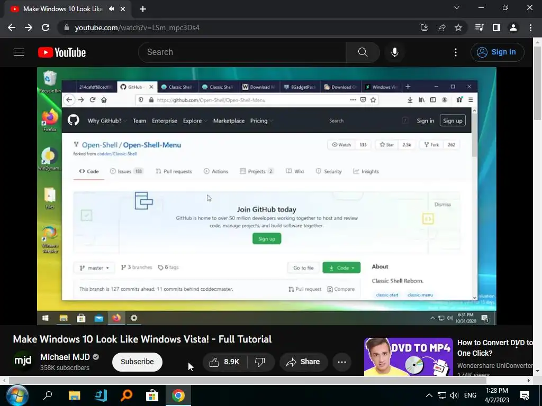The width and height of the screenshot is (542, 406).
Task: Open the YouTube hamburger guide menu
Action: pos(19,52)
